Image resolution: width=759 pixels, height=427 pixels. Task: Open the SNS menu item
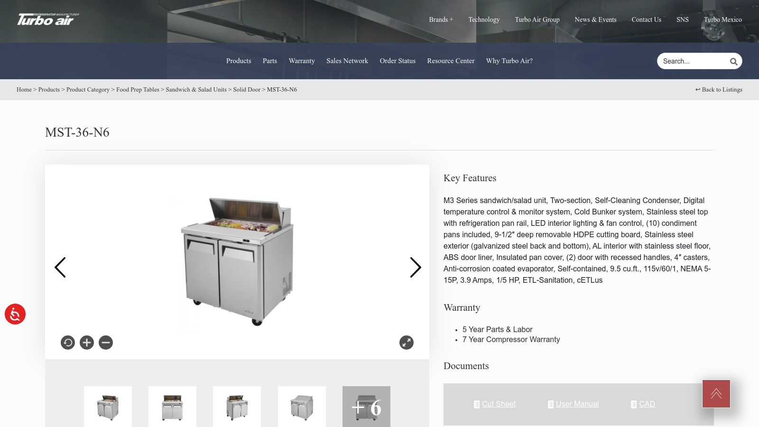(x=682, y=19)
